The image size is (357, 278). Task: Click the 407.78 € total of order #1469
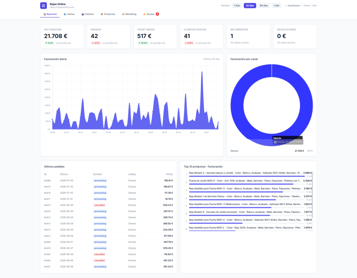168,242
